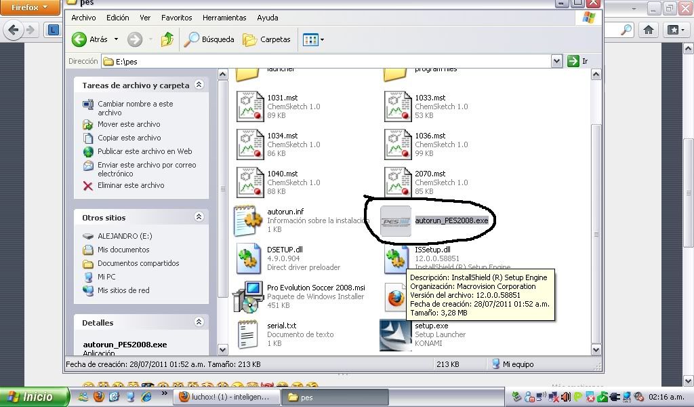Image resolution: width=694 pixels, height=407 pixels.
Task: Open Mis sitios de red link
Action: 123,290
